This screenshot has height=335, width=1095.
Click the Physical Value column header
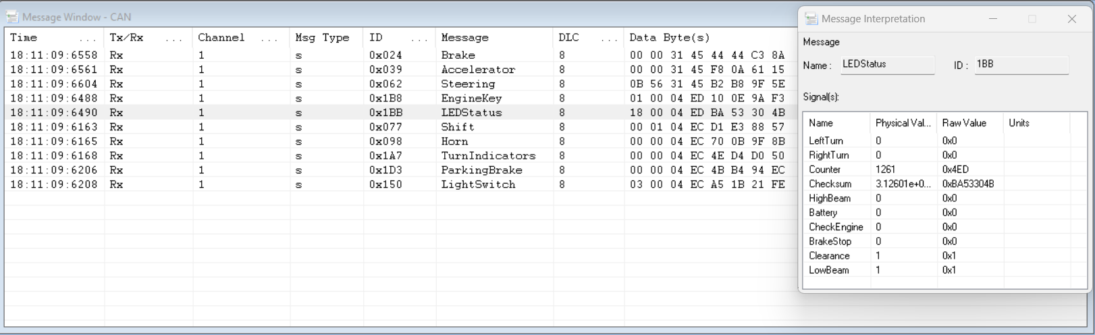(903, 123)
